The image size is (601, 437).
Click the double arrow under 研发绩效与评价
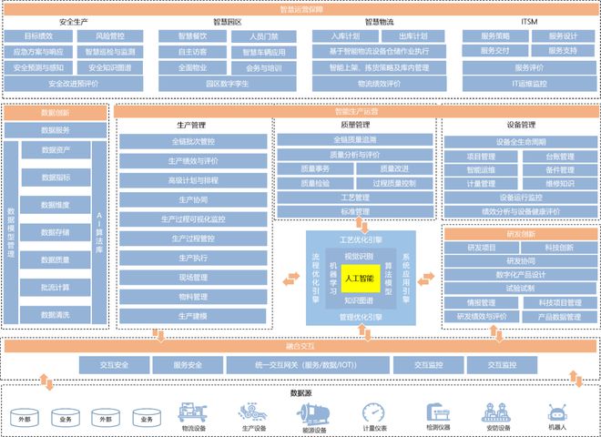point(496,333)
